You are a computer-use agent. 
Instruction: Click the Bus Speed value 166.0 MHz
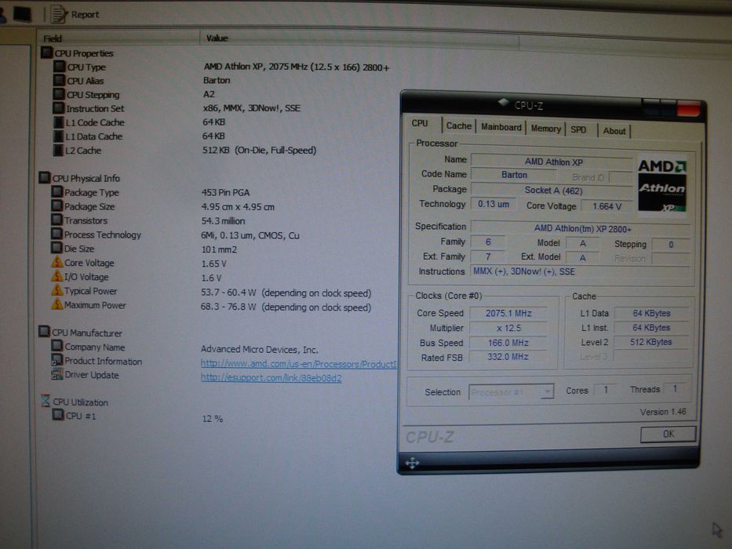[508, 343]
